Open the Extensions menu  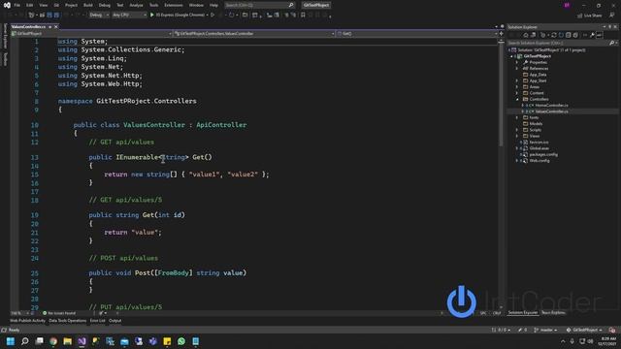pos(174,5)
